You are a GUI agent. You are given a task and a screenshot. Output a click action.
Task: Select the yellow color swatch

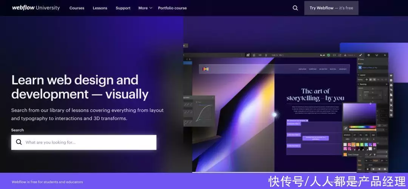click(357, 145)
